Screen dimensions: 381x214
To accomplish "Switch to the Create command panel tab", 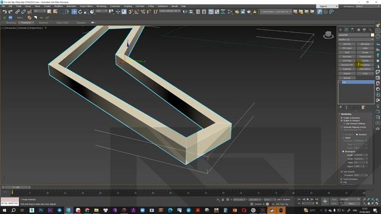I will point(341,30).
